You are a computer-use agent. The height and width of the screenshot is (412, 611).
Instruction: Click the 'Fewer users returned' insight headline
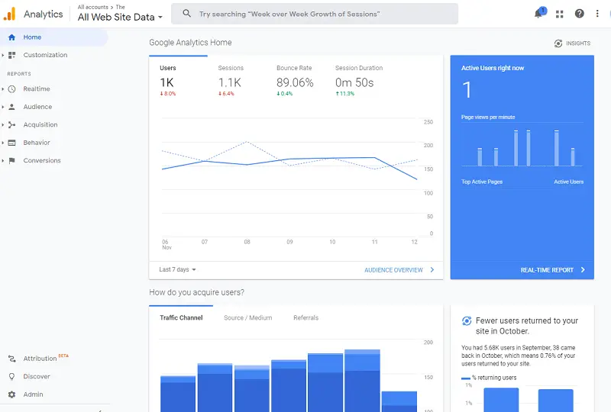click(527, 326)
